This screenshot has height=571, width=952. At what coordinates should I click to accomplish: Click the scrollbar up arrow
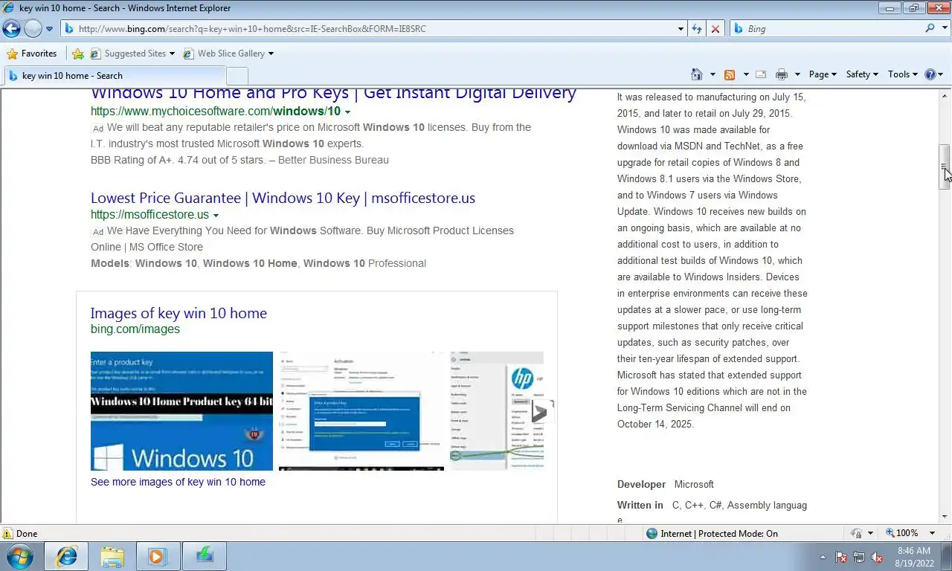click(945, 95)
